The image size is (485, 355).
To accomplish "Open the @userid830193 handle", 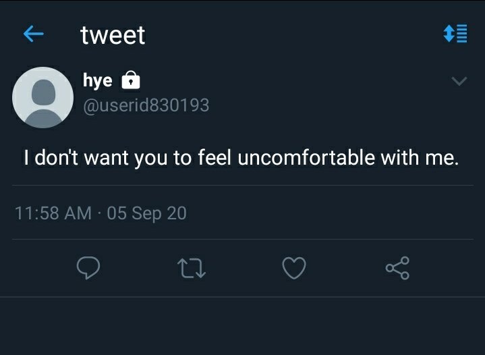I will click(x=146, y=105).
